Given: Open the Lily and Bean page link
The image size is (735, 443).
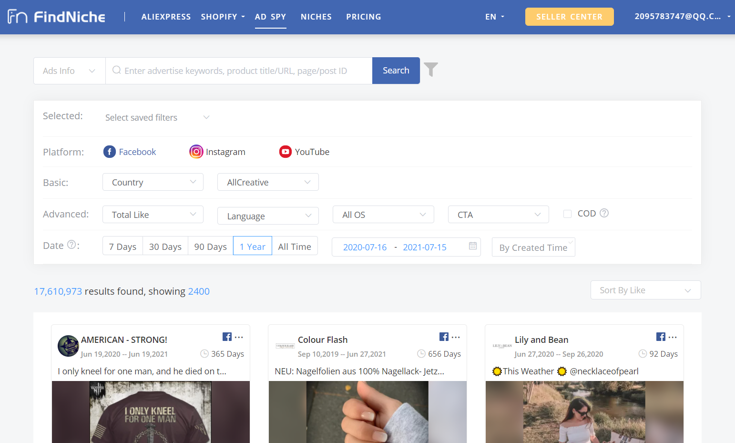Looking at the screenshot, I should 541,340.
